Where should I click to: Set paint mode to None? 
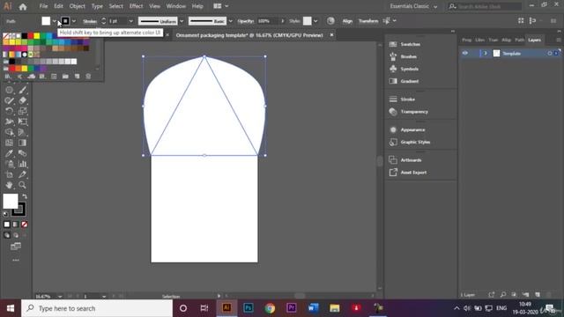point(24,225)
